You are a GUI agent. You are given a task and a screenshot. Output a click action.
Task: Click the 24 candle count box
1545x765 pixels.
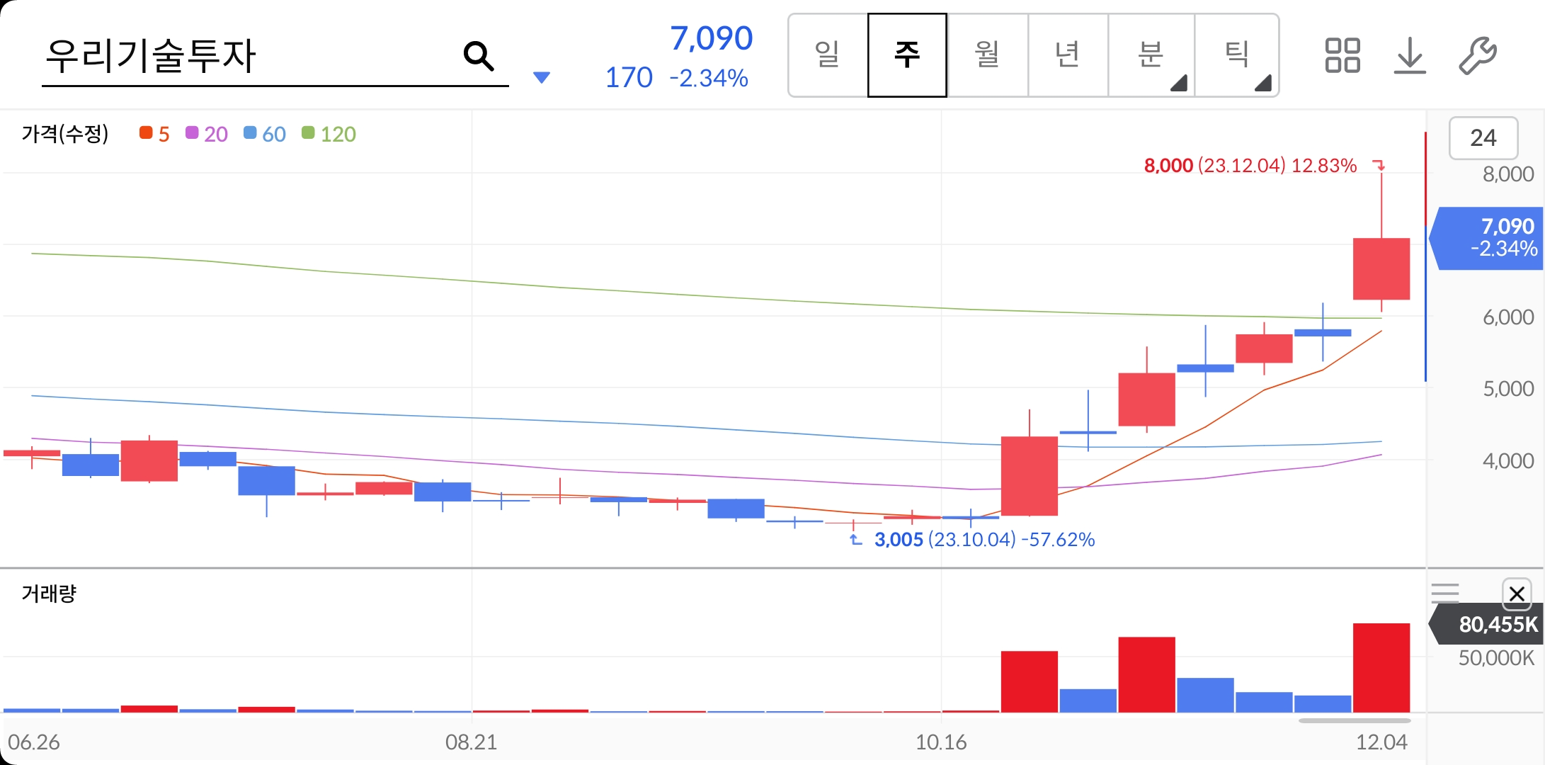point(1483,137)
